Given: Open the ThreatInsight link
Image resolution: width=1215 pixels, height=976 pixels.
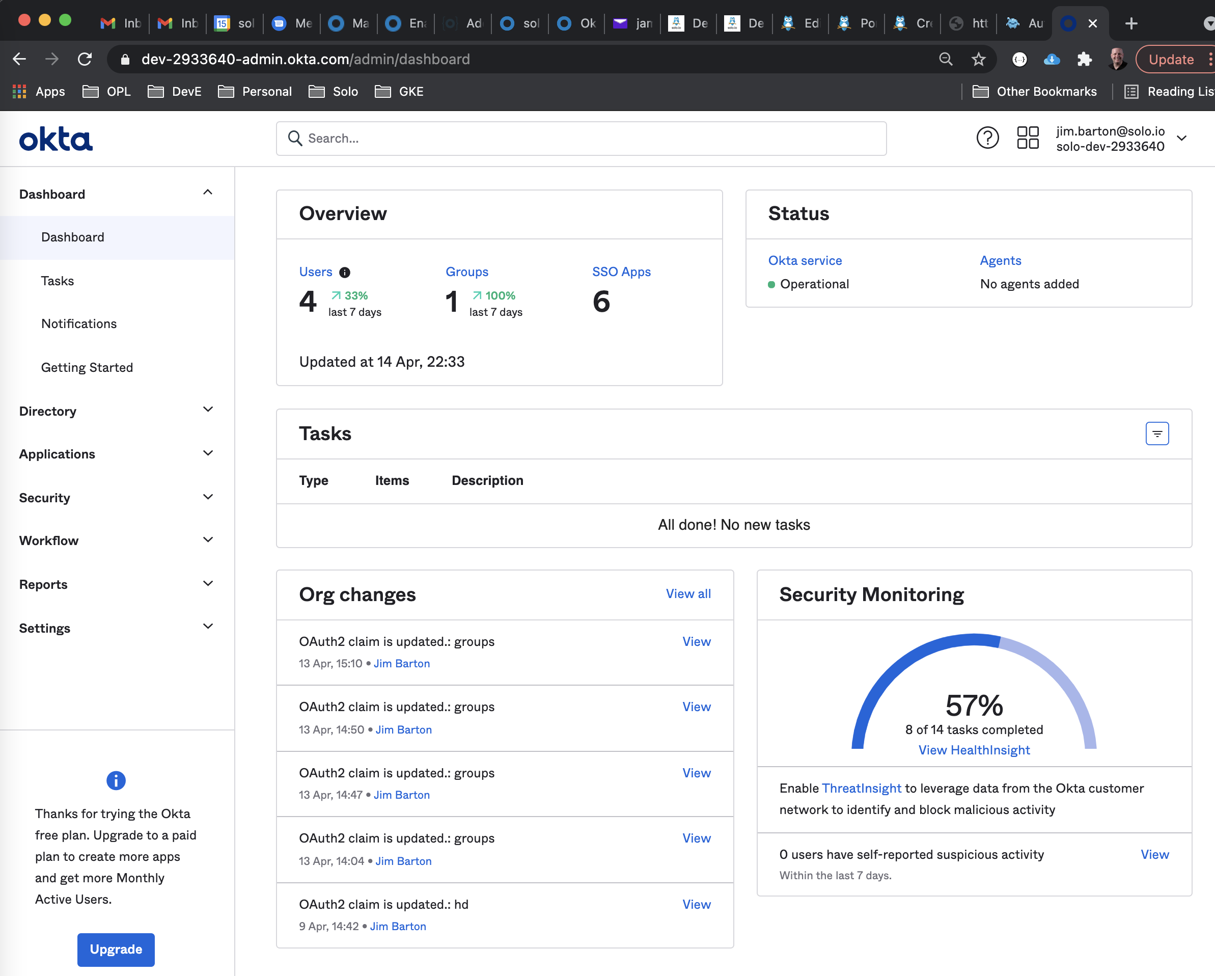Looking at the screenshot, I should point(861,788).
